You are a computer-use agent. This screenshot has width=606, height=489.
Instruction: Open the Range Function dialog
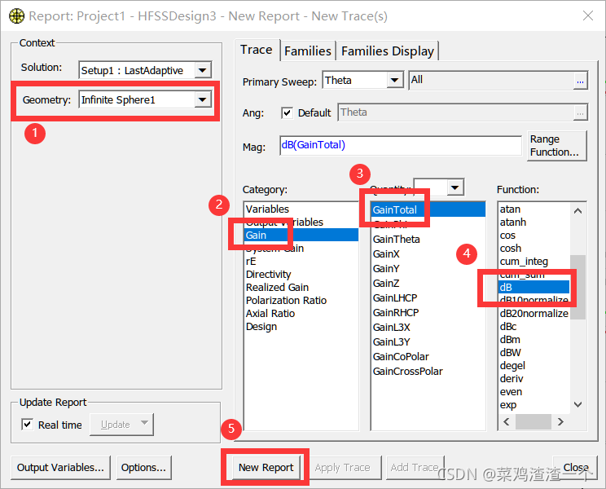(557, 146)
